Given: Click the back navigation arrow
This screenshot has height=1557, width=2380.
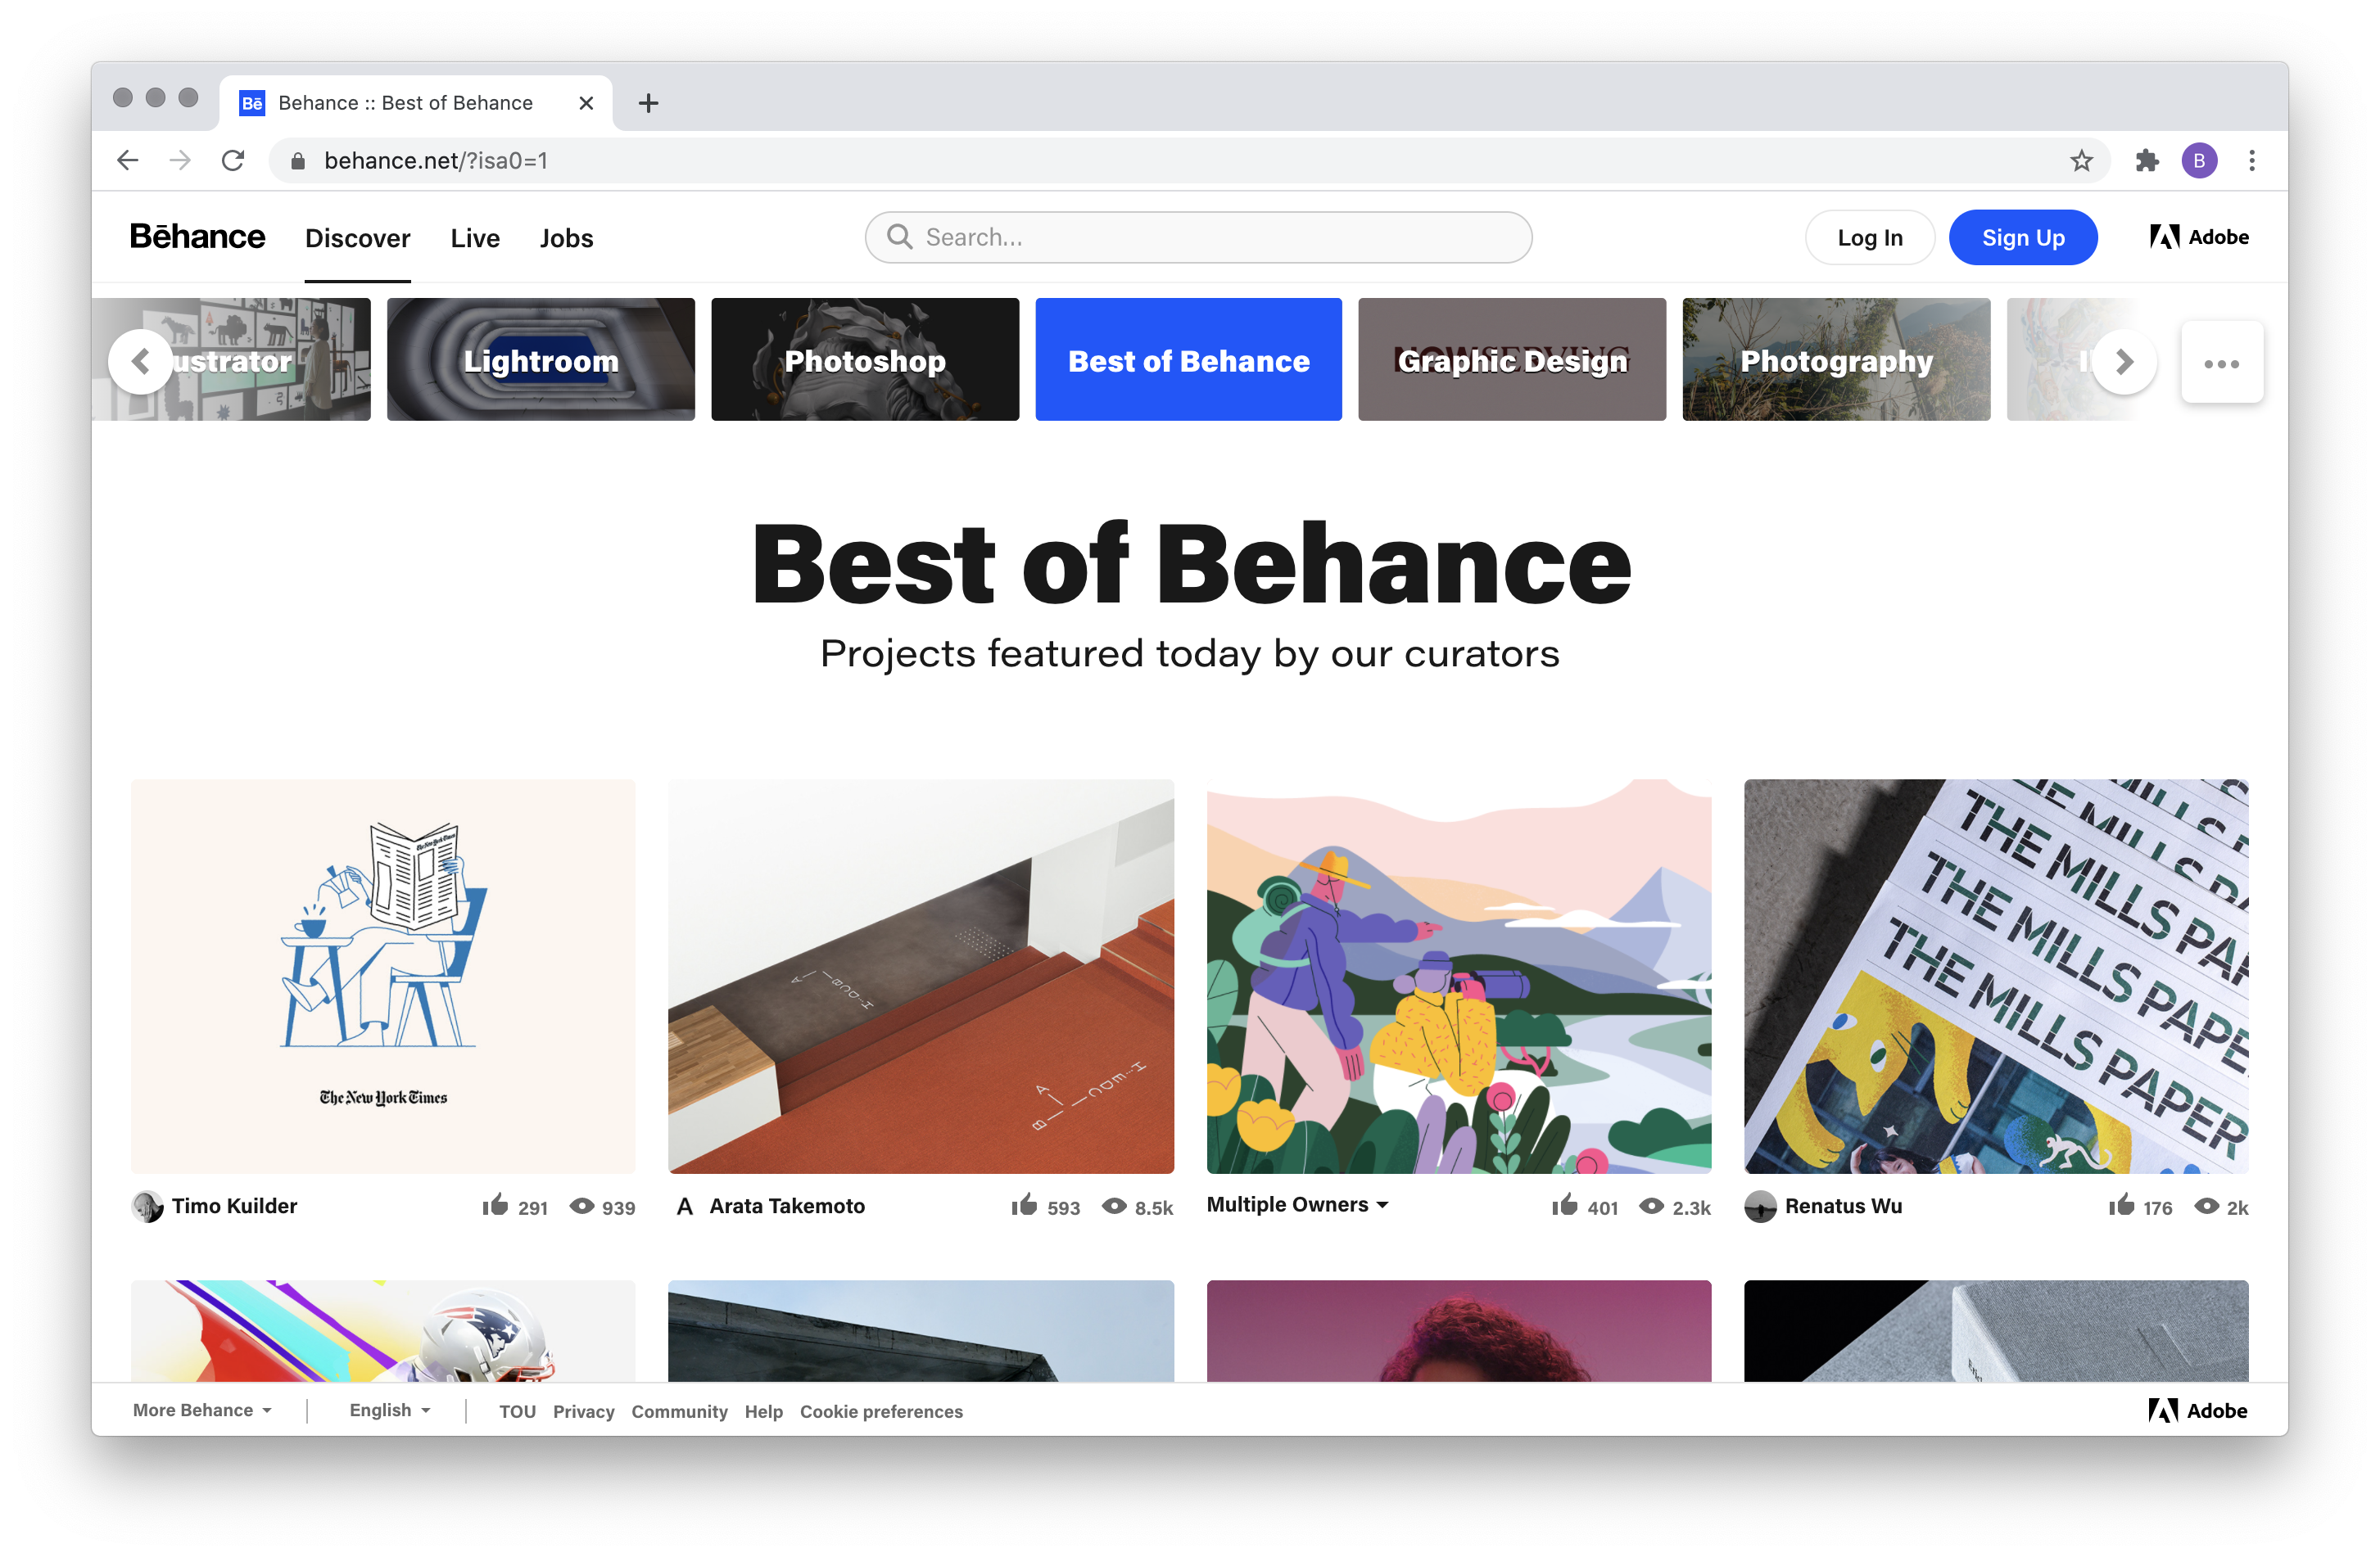Looking at the screenshot, I should point(132,158).
